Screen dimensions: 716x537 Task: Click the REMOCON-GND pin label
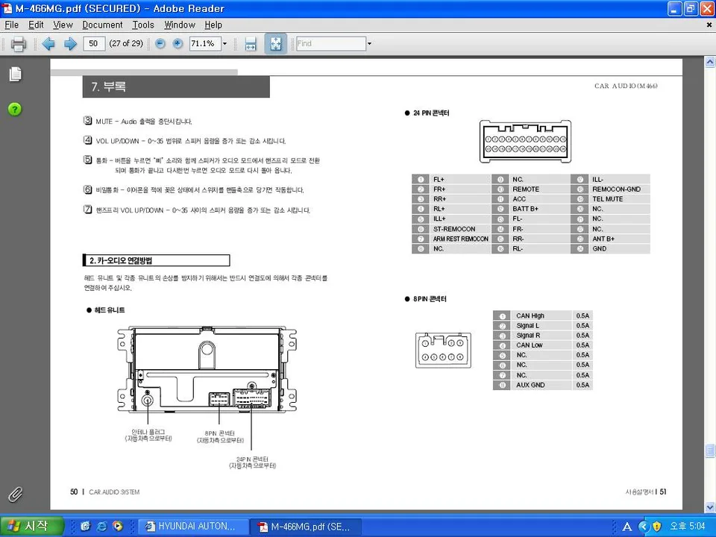pos(617,189)
